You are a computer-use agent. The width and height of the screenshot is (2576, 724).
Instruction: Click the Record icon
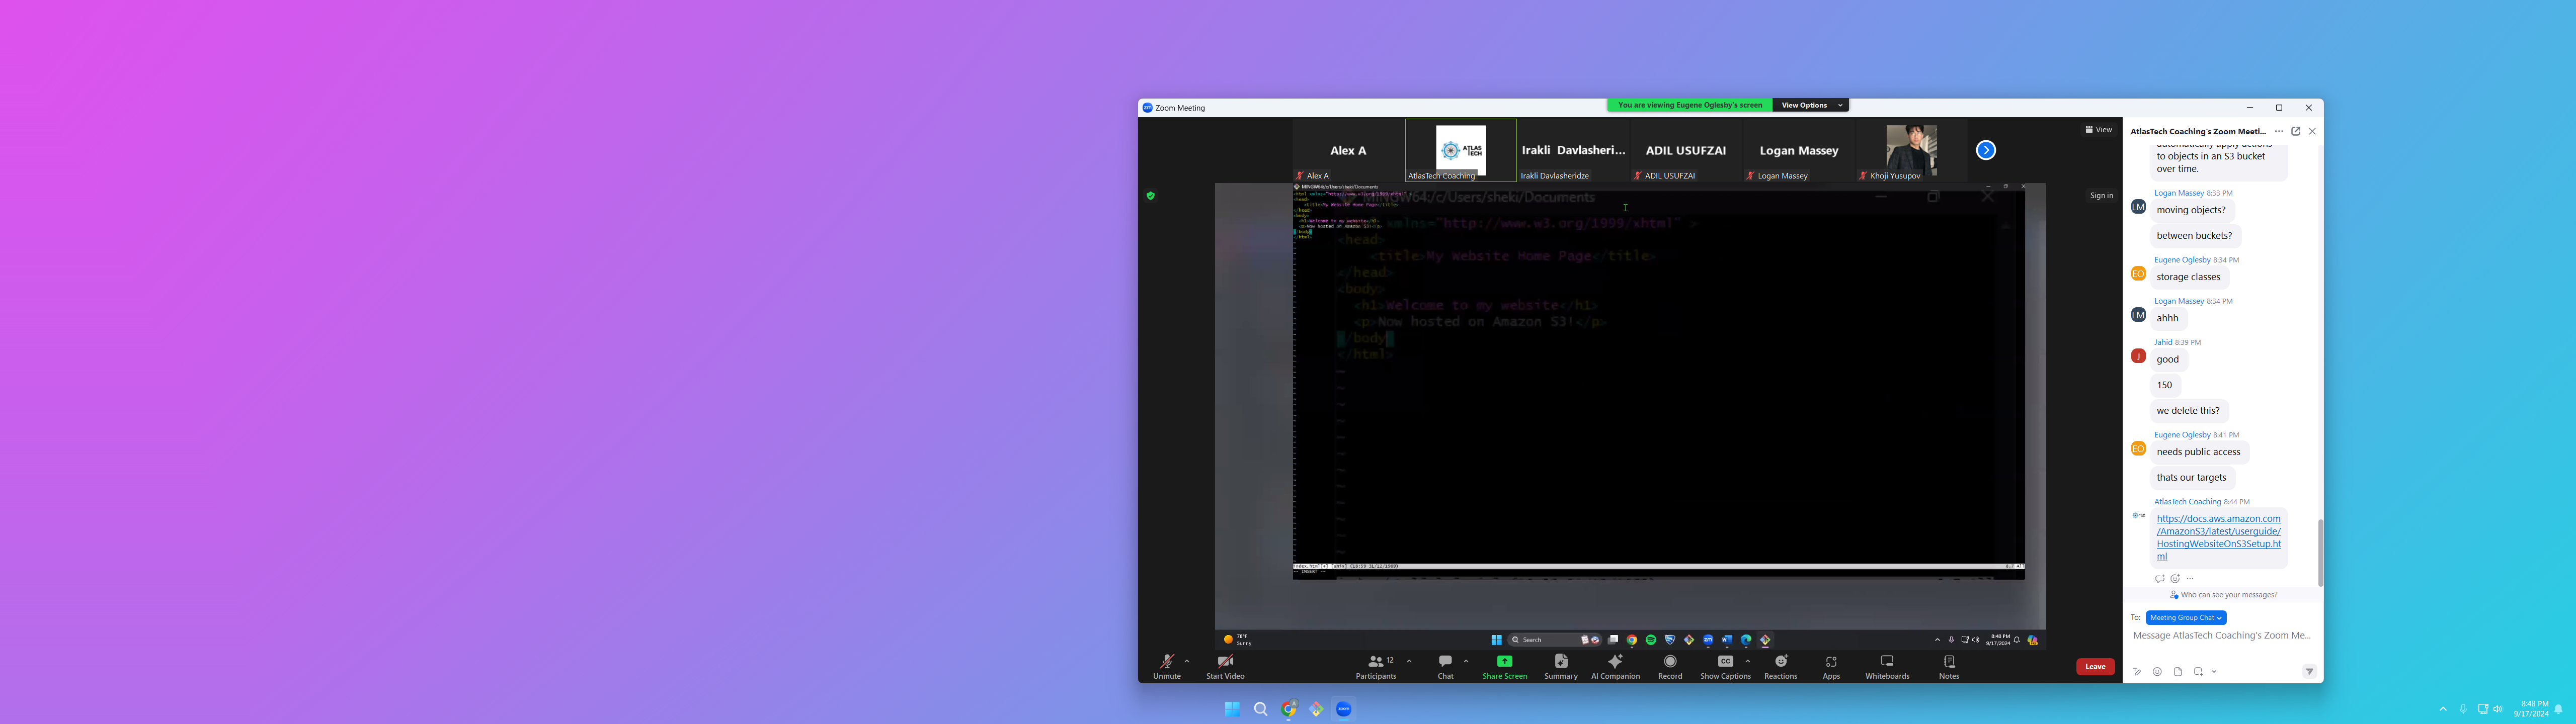click(x=1670, y=662)
